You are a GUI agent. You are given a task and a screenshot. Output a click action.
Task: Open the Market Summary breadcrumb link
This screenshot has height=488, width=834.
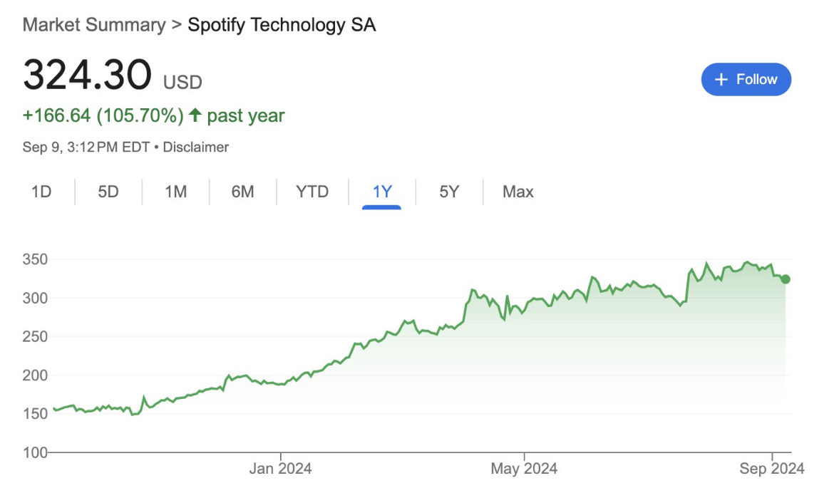(93, 25)
